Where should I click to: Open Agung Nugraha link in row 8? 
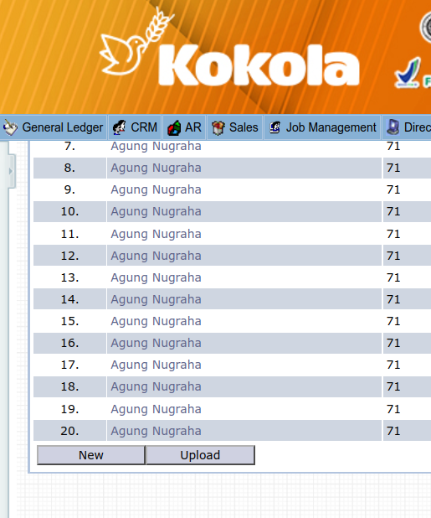(156, 168)
